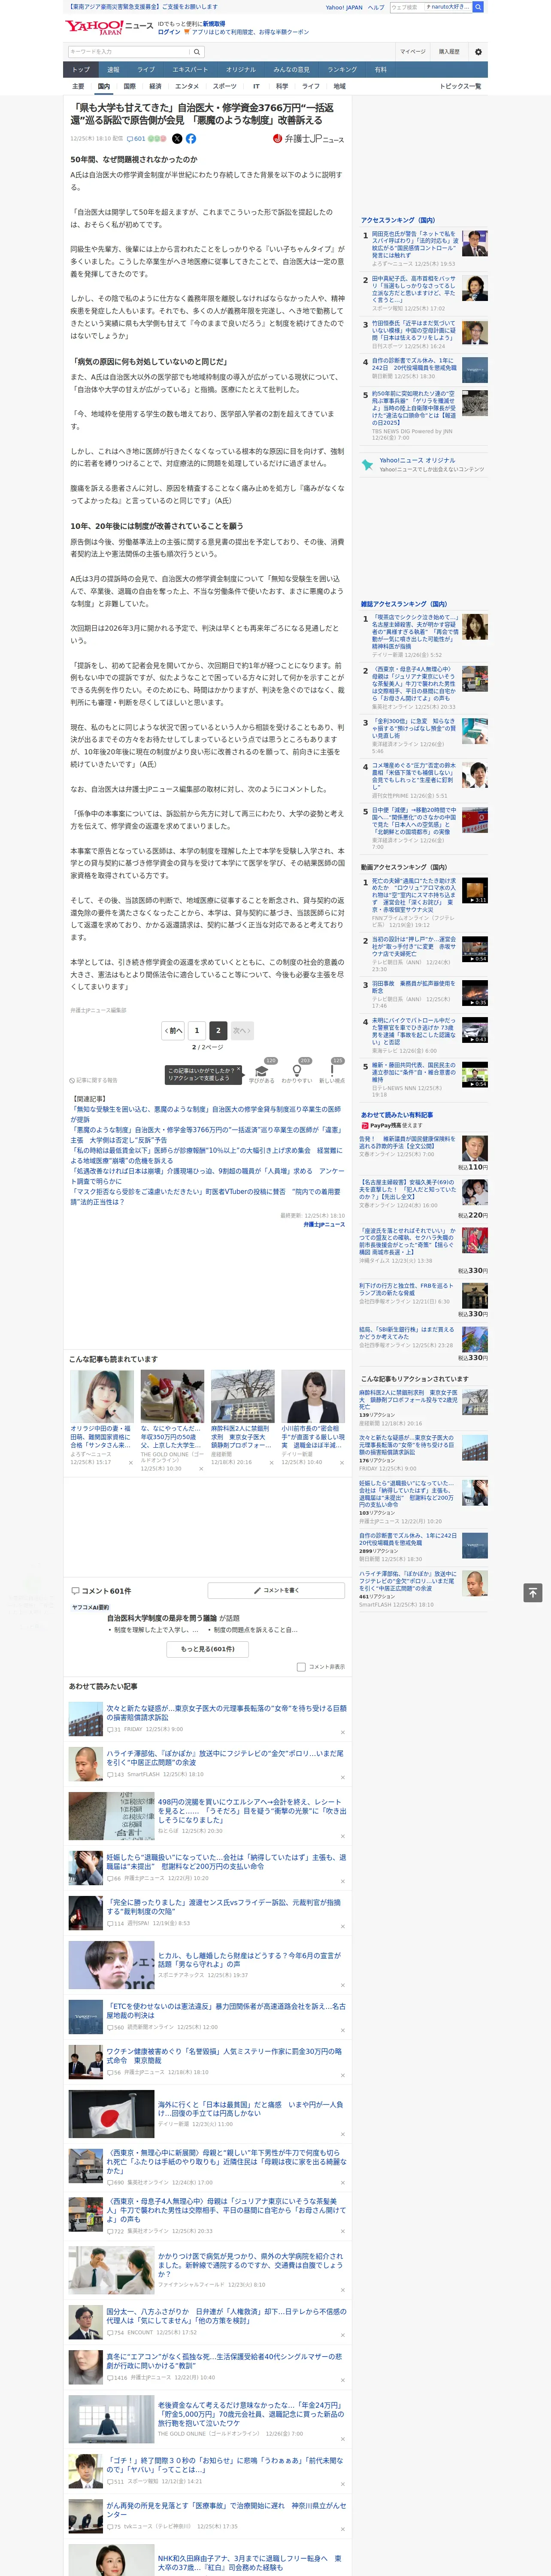Click the ログイン link

(x=169, y=32)
